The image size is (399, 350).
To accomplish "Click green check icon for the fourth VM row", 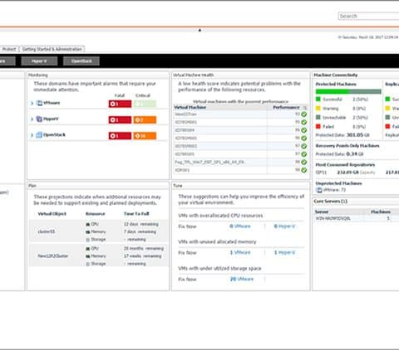I will (x=304, y=139).
